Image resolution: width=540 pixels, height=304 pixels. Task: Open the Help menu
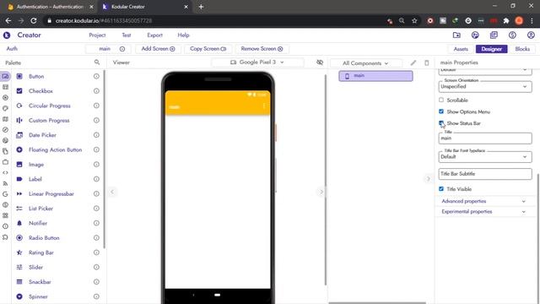[x=183, y=35]
